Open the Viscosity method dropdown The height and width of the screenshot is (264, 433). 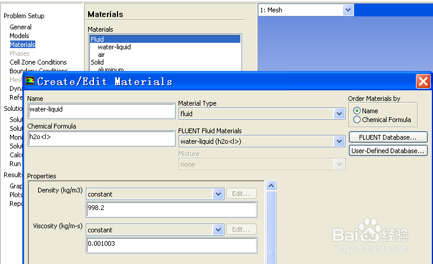click(218, 230)
